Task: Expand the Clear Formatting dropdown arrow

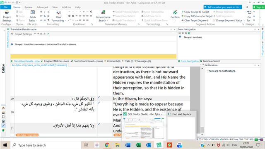Action: [x=65, y=20]
